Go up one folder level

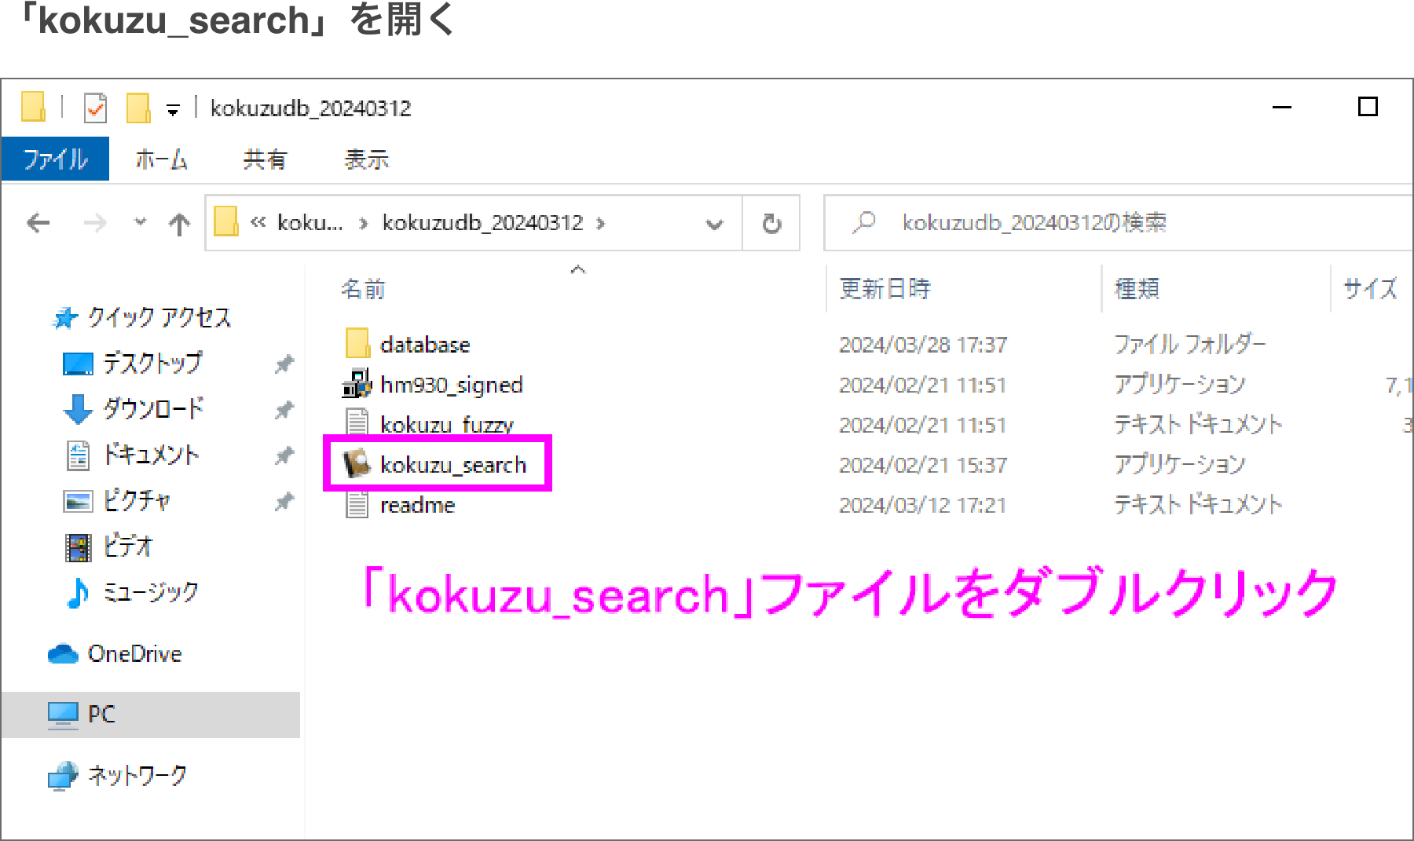pyautogui.click(x=179, y=225)
